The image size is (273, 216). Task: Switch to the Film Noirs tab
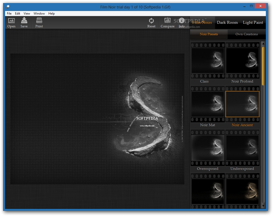click(202, 22)
